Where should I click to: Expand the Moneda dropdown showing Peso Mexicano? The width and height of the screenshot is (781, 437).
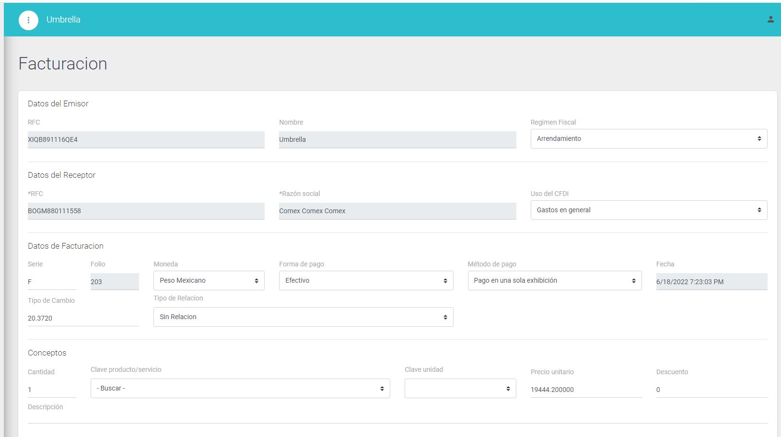[209, 280]
